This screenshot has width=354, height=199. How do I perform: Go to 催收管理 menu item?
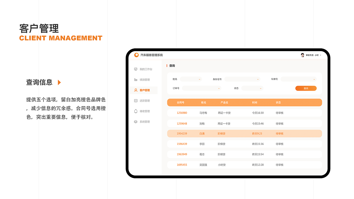click(145, 111)
